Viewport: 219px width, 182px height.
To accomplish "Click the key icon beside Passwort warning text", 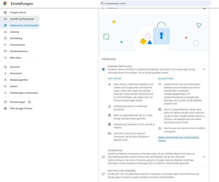I will click(x=109, y=133).
